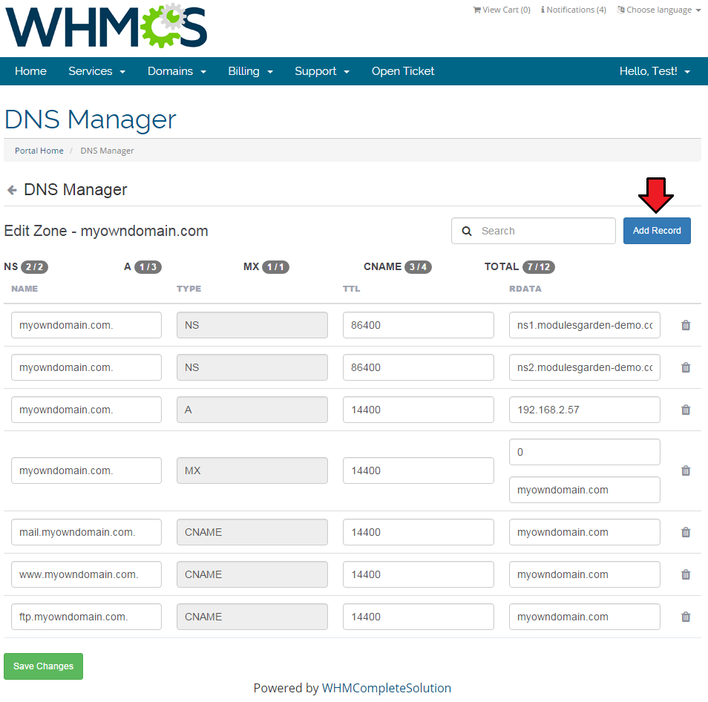Edit the ns2.modulesgarden-demo RDATA field

click(584, 367)
